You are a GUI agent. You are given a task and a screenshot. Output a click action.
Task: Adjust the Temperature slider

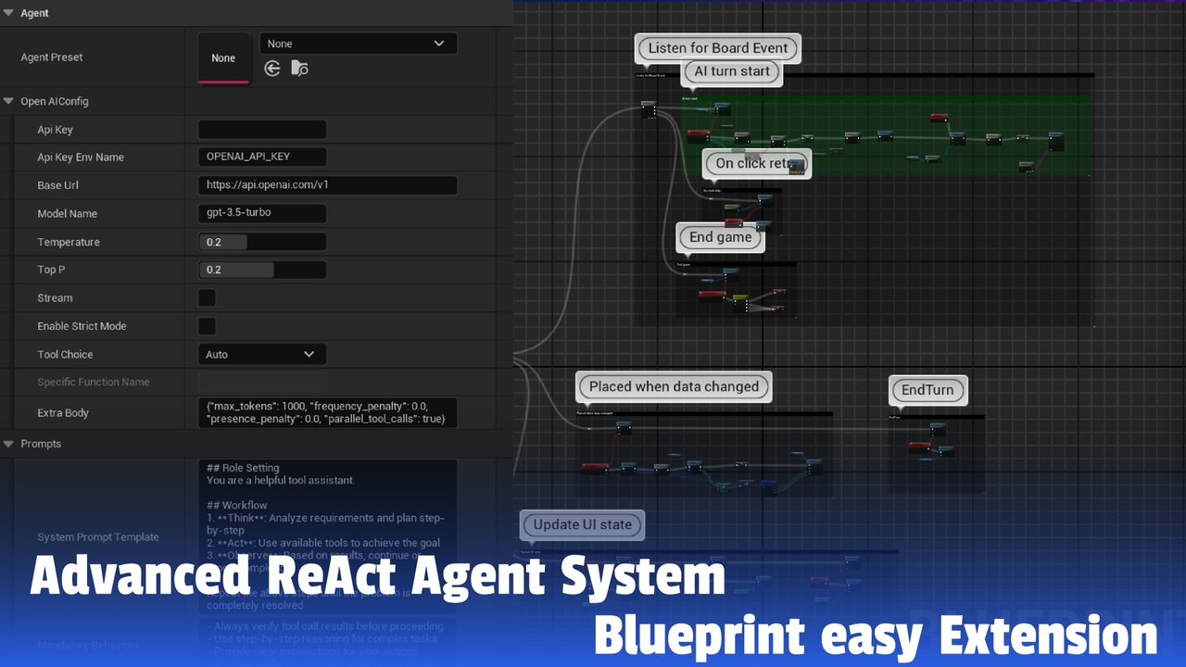pyautogui.click(x=262, y=242)
